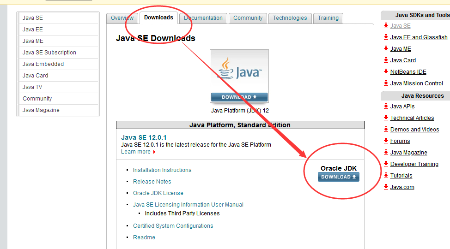Open the Java.com link
Viewport: 450px width, 249px height.
[x=402, y=187]
